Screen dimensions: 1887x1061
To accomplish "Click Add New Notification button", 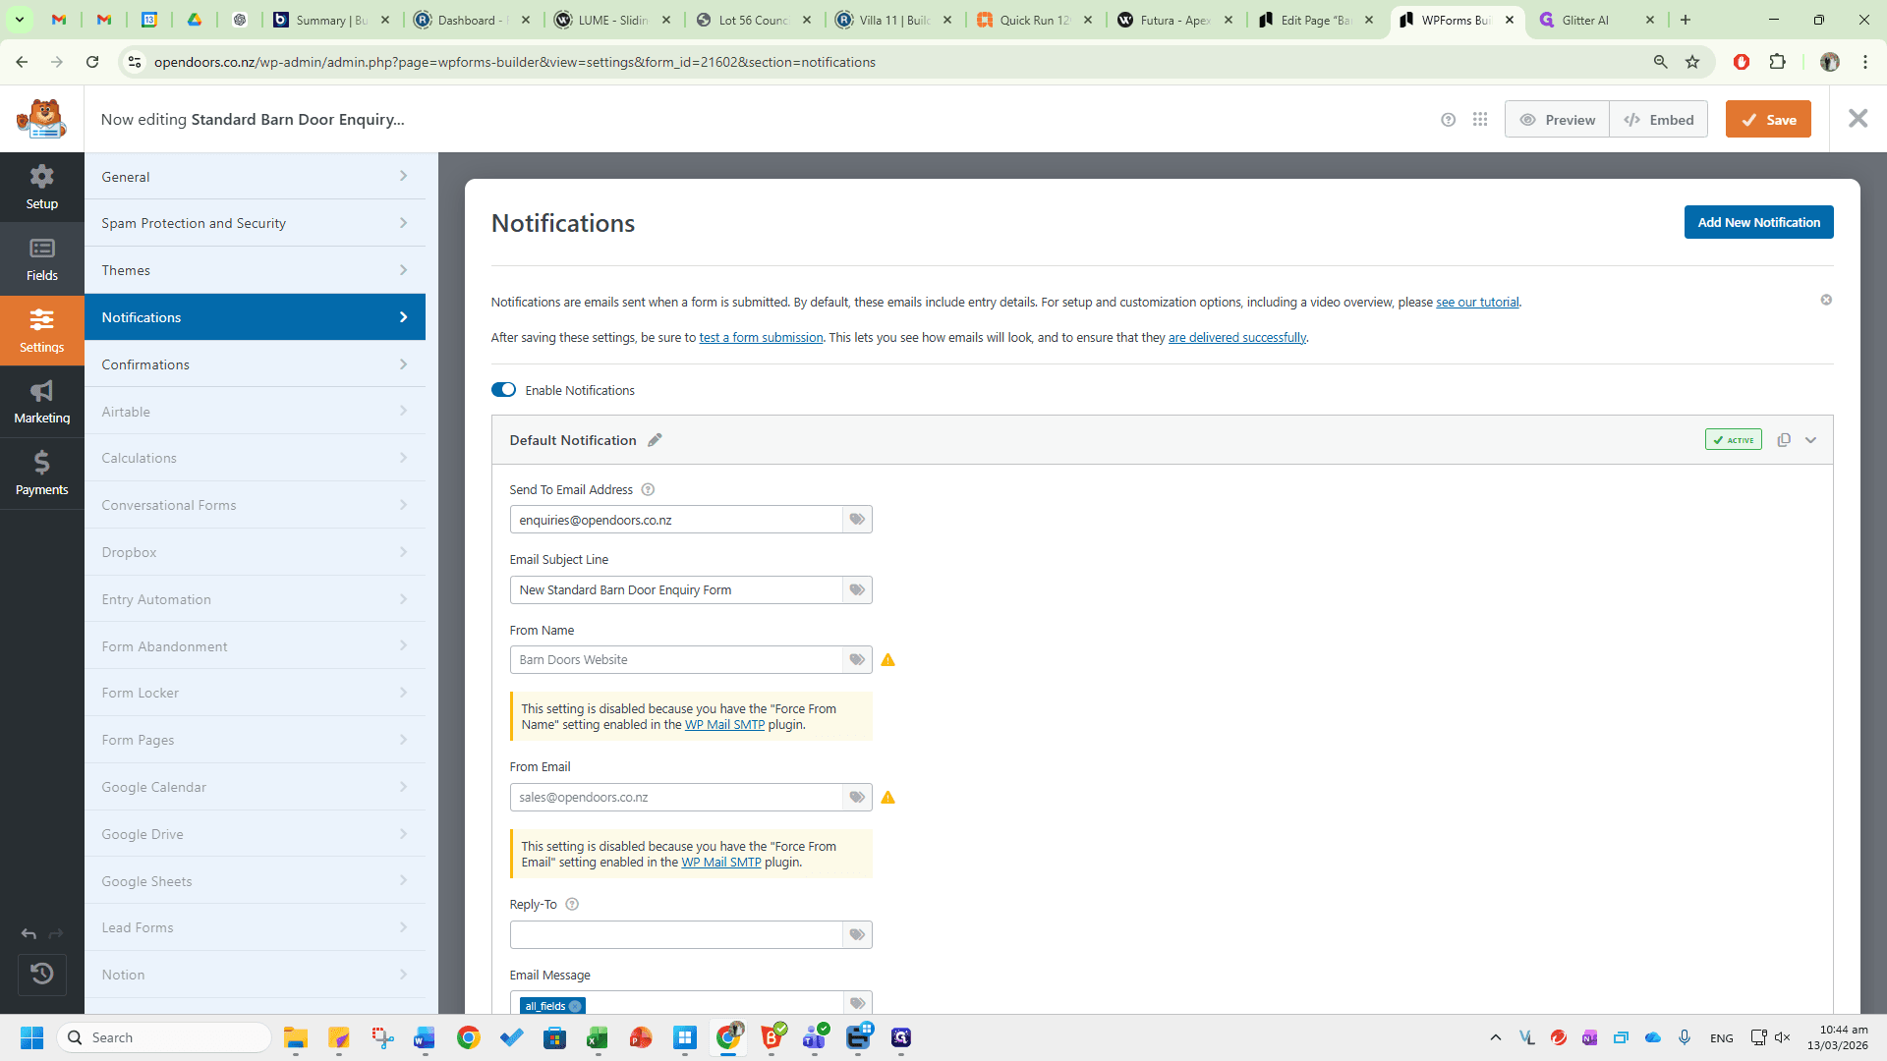I will pos(1758,222).
